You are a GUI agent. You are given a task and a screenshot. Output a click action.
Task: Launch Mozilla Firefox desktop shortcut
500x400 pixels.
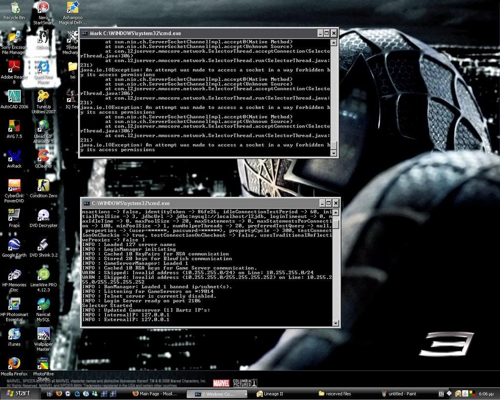(14, 364)
